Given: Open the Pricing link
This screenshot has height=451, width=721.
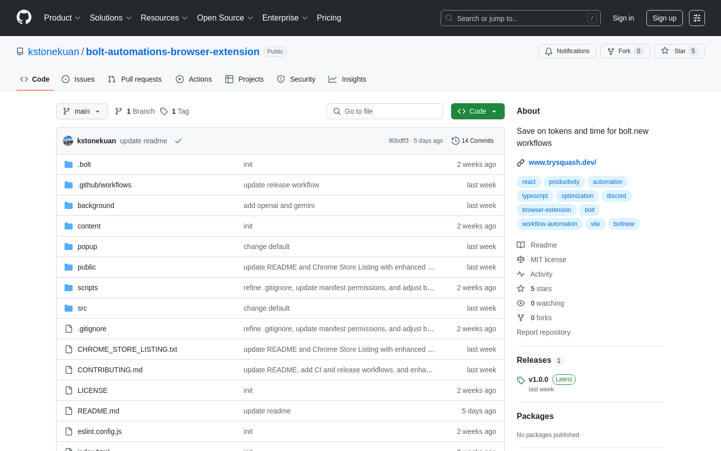Looking at the screenshot, I should pyautogui.click(x=329, y=18).
